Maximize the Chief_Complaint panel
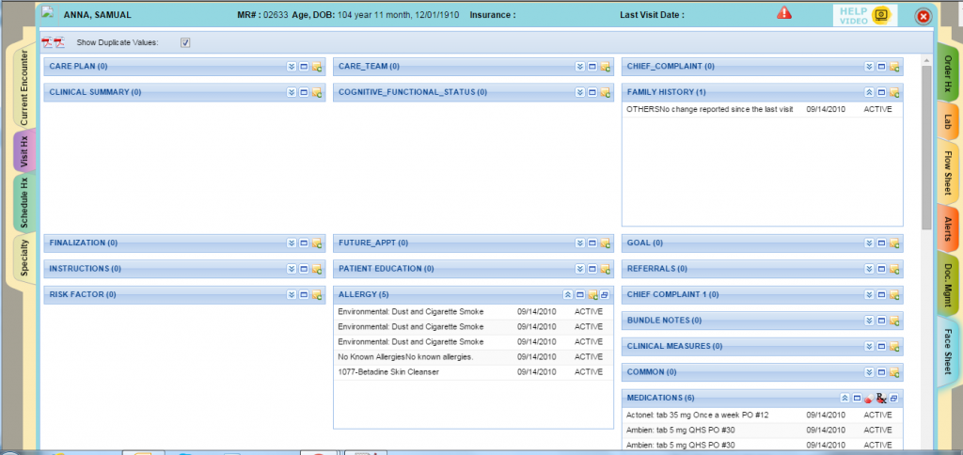The height and width of the screenshot is (455, 963). 881,67
